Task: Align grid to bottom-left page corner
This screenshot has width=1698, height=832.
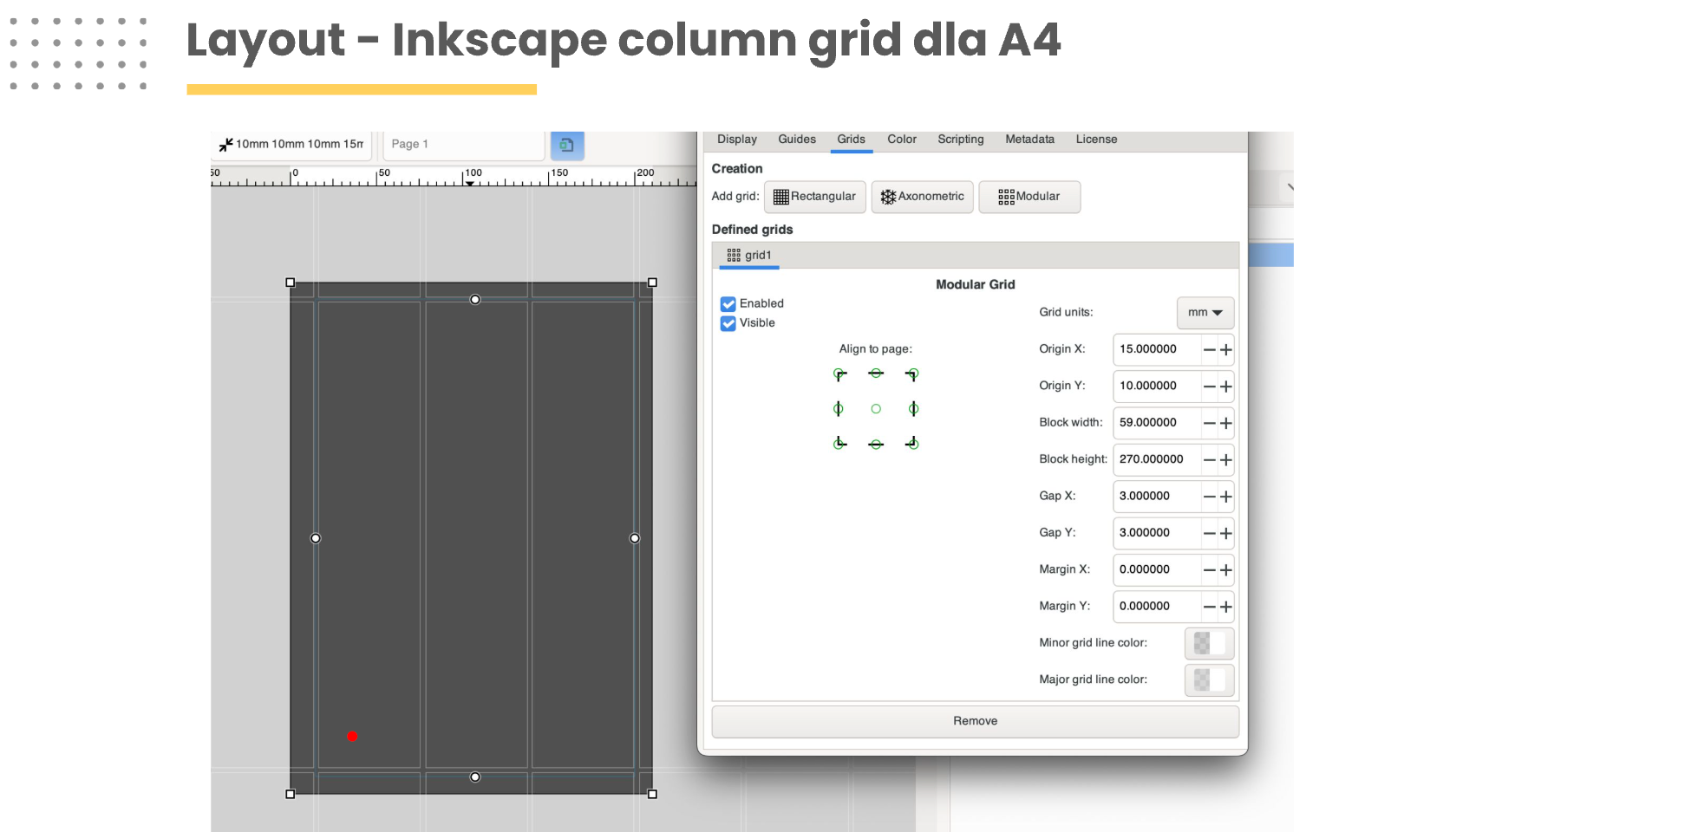Action: [x=839, y=444]
